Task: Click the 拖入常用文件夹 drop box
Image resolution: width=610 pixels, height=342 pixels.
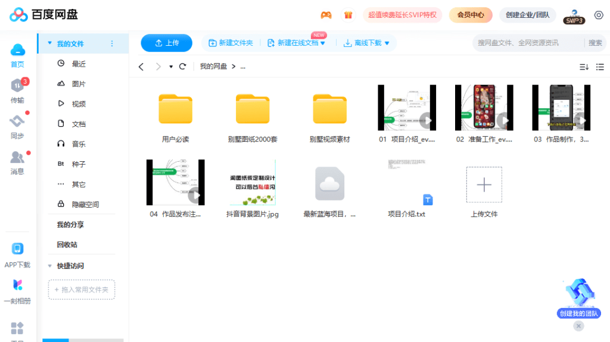Action: (82, 290)
